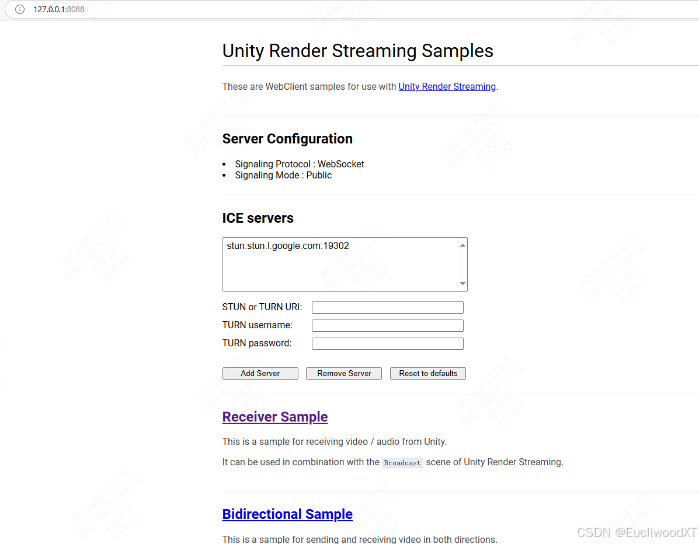Screen dimensions: 699x544
Task: Focus the STUN or TURN URI field
Action: (387, 308)
